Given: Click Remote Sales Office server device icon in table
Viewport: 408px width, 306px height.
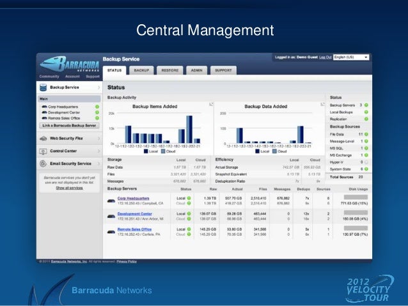Looking at the screenshot, I should 111,232.
